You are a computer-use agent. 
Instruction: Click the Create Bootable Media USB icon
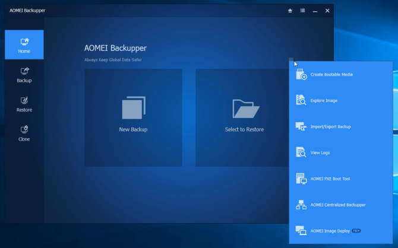tap(301, 74)
